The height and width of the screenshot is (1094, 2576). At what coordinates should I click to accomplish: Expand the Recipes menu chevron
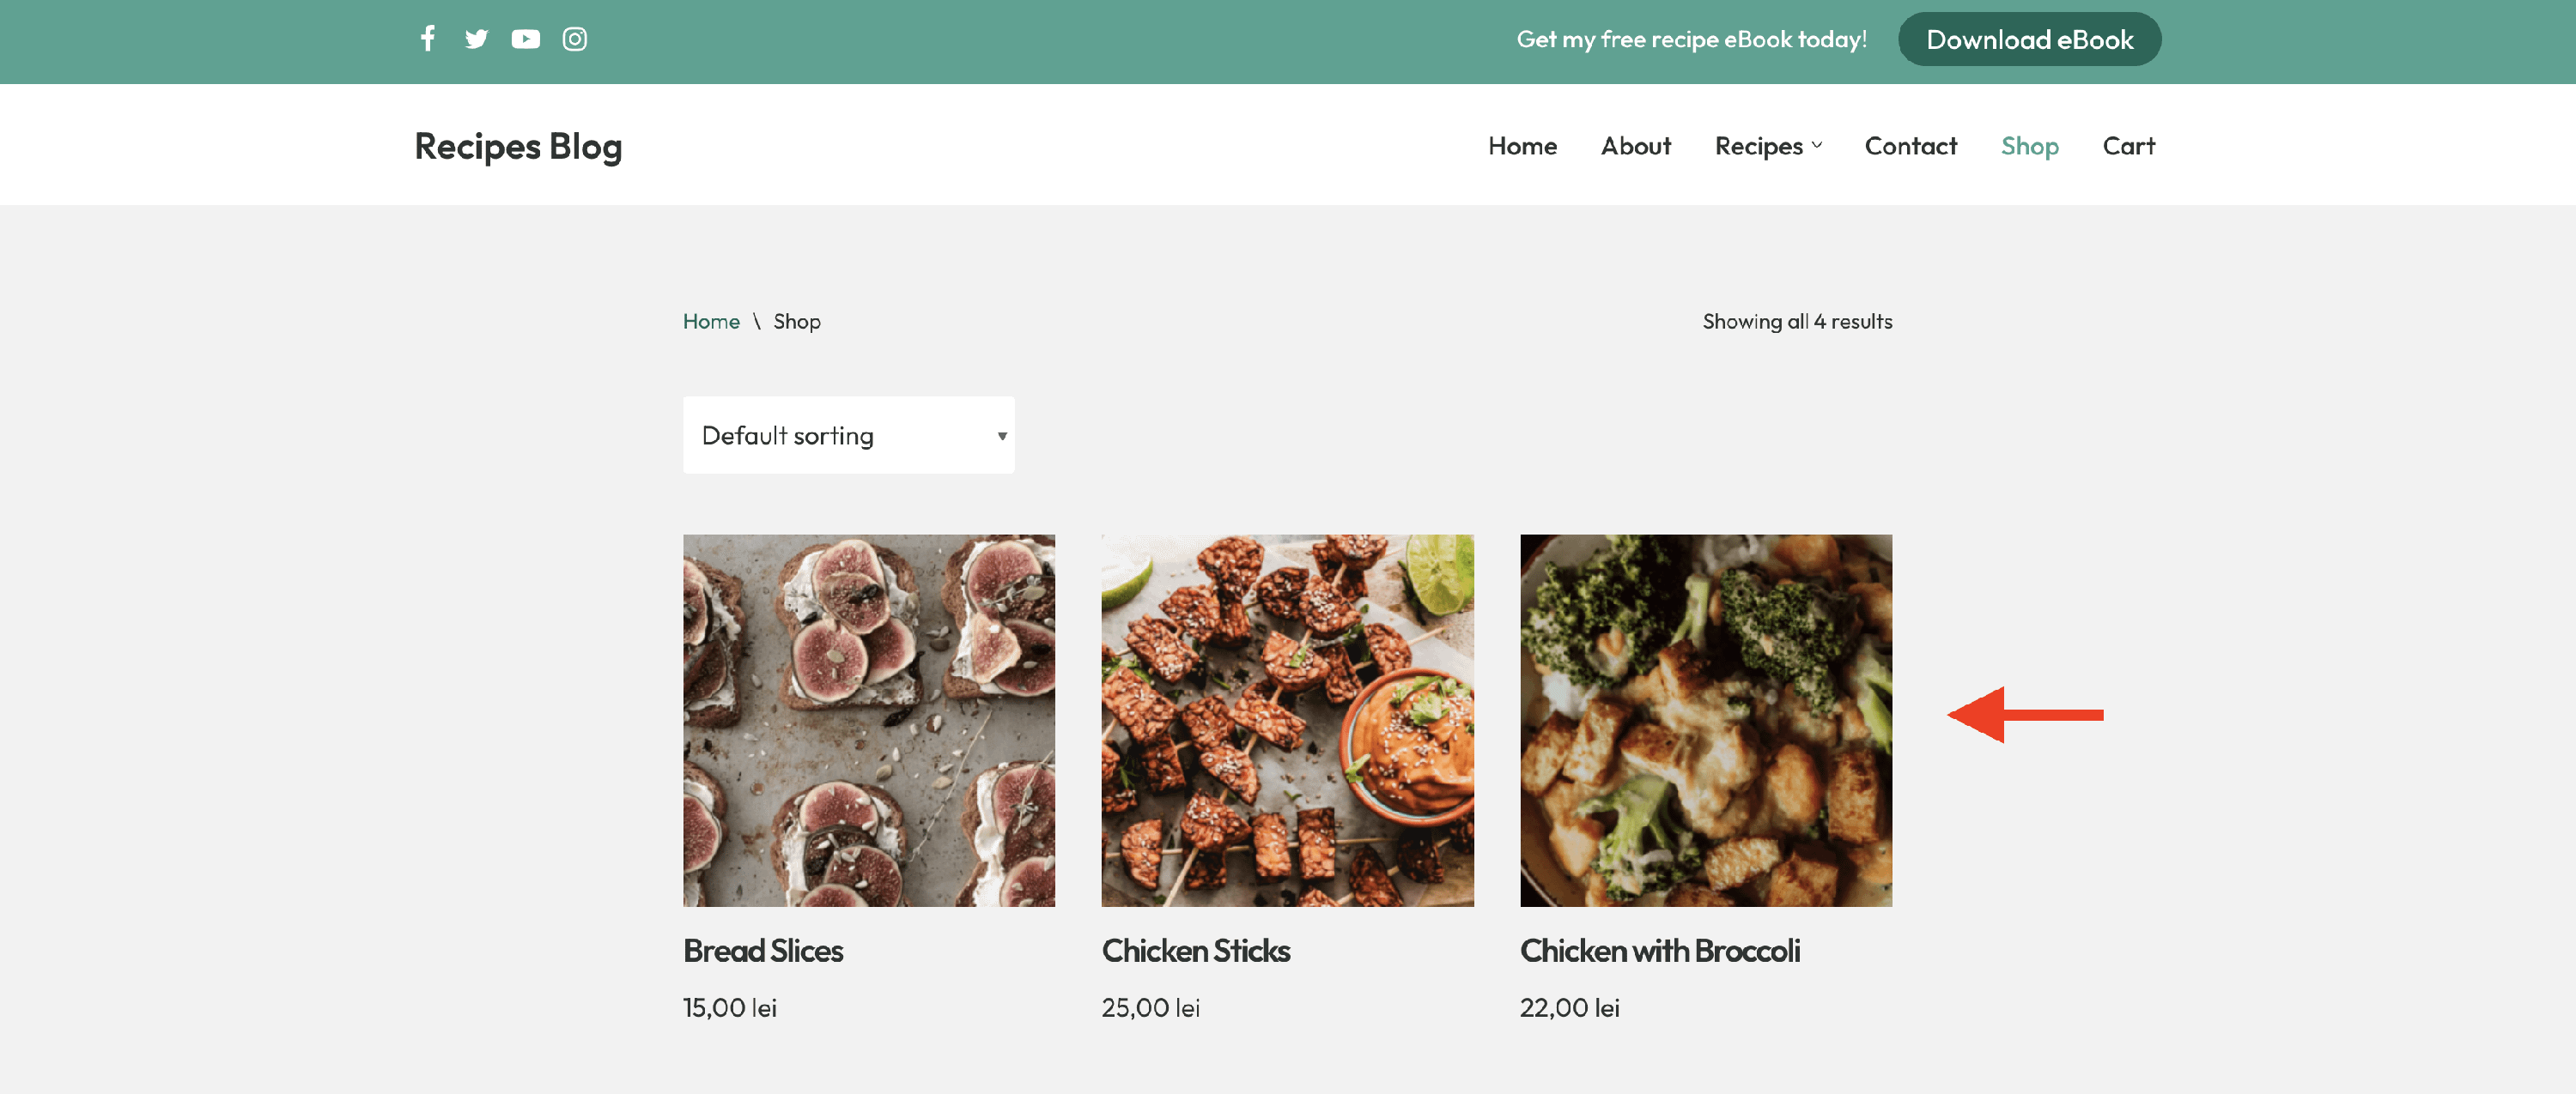[x=1817, y=146]
